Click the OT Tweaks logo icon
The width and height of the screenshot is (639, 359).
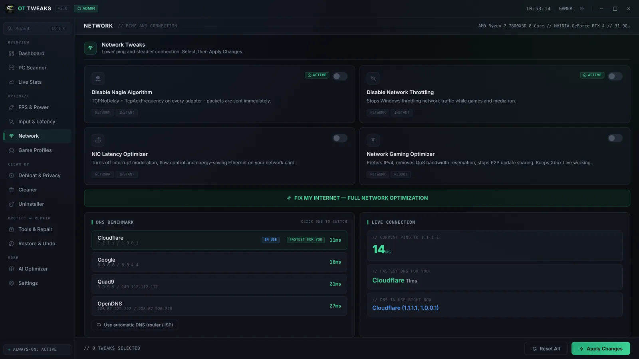[10, 8]
